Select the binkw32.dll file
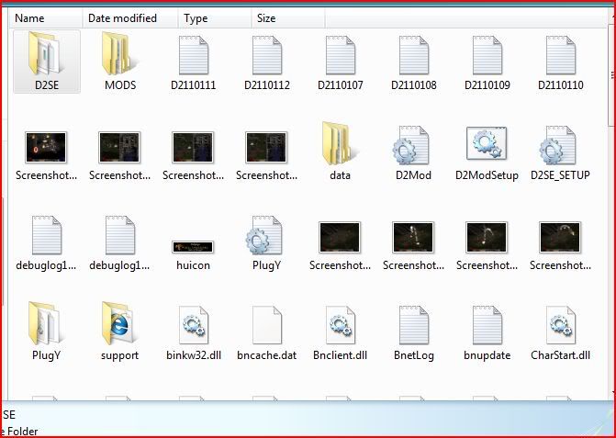 click(x=193, y=325)
